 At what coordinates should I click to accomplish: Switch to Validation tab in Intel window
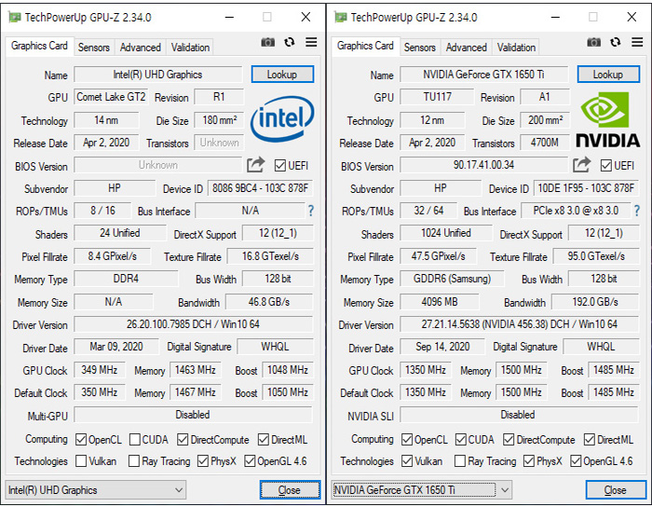click(190, 48)
